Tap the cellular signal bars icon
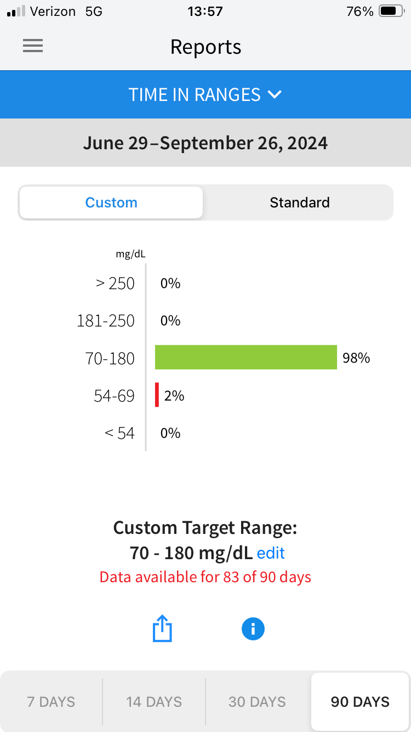The image size is (411, 732). [17, 12]
